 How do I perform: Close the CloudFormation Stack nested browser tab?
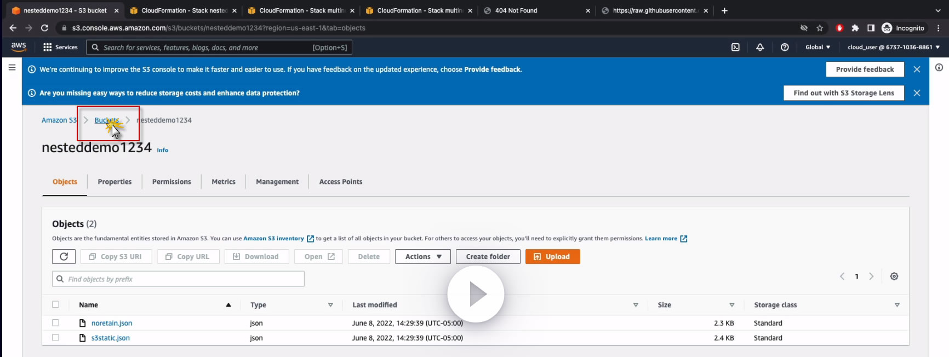(x=235, y=10)
